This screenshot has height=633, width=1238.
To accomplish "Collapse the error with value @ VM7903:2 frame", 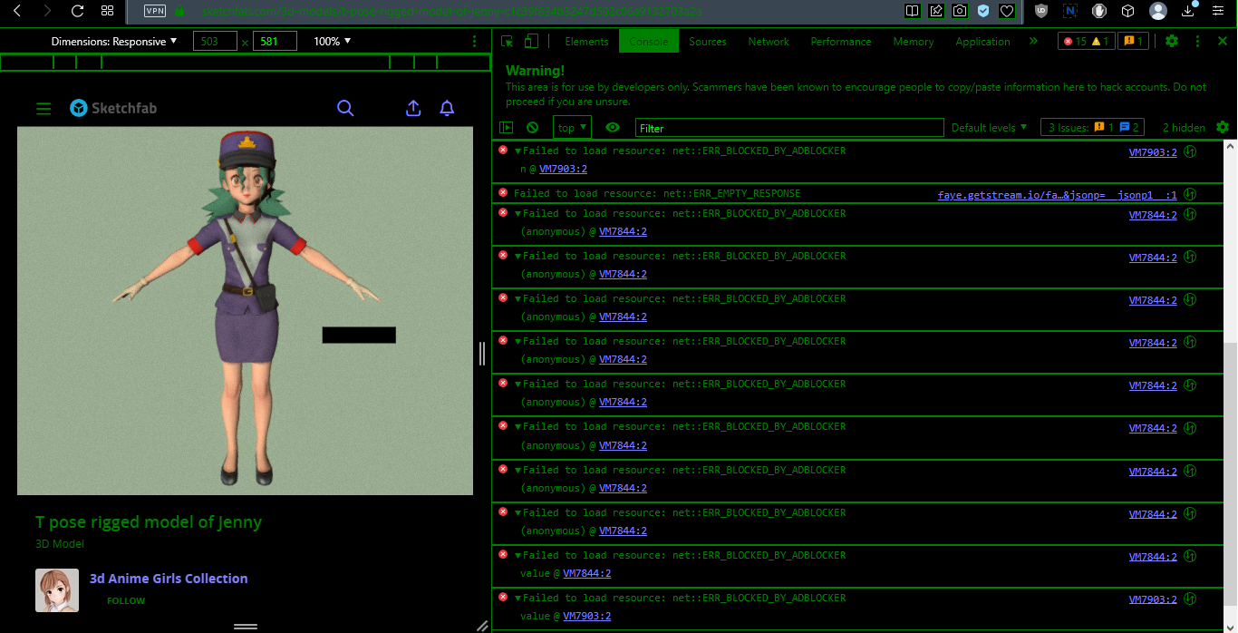I will point(518,598).
